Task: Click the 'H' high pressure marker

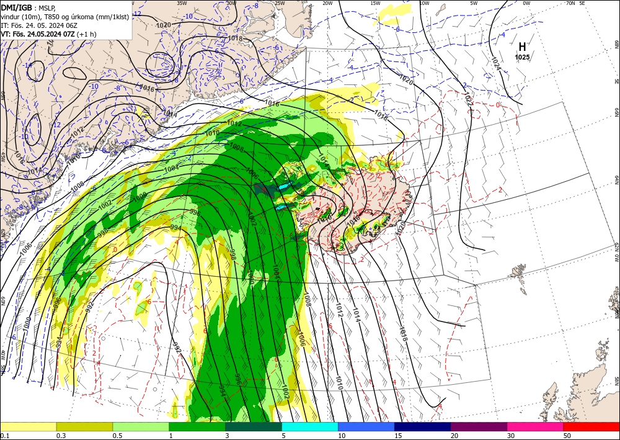Action: click(x=522, y=47)
